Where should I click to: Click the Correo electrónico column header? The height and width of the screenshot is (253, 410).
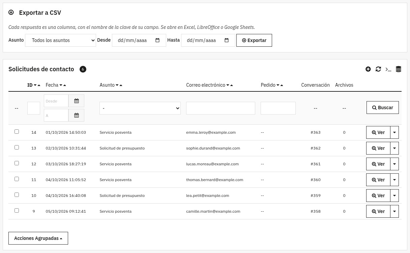pyautogui.click(x=206, y=85)
